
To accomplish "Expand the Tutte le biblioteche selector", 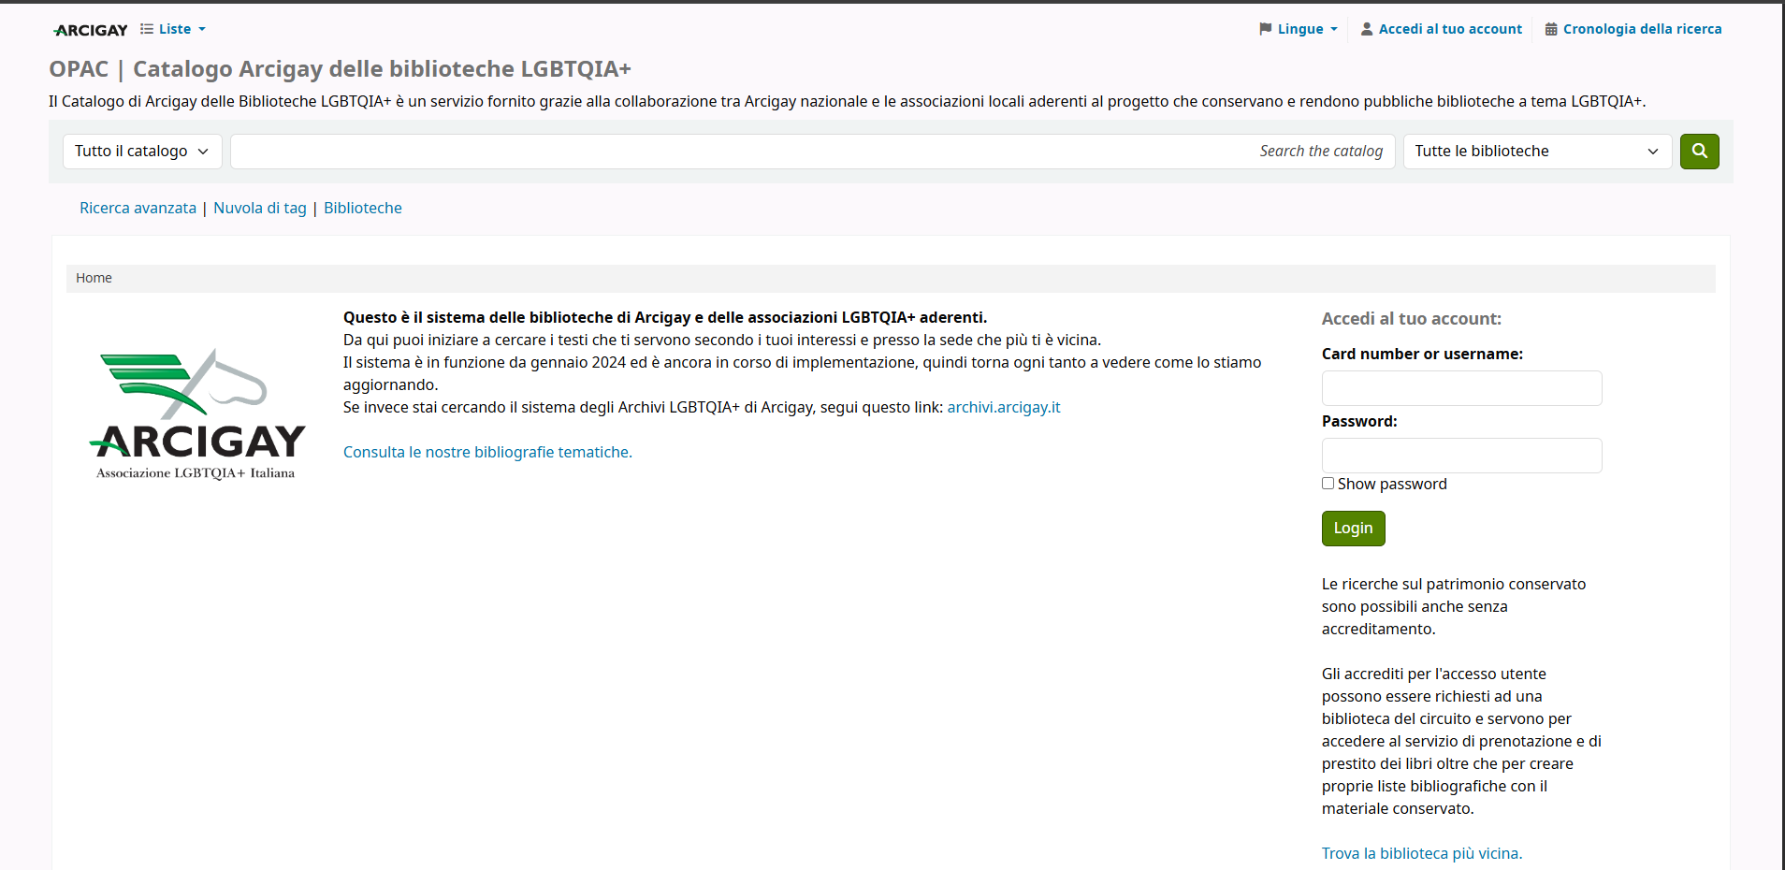I will (1536, 152).
